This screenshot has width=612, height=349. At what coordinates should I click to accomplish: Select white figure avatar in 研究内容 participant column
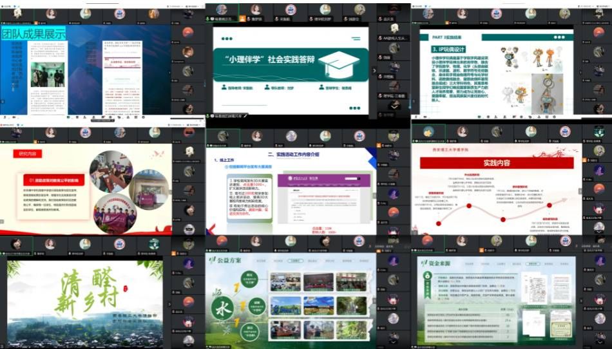189,151
